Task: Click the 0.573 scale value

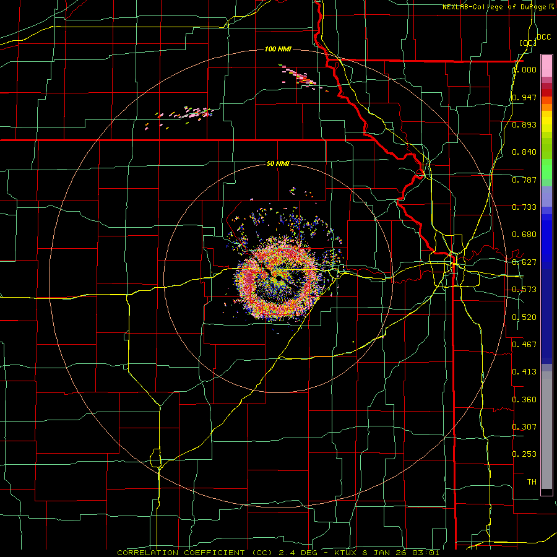Action: 524,290
